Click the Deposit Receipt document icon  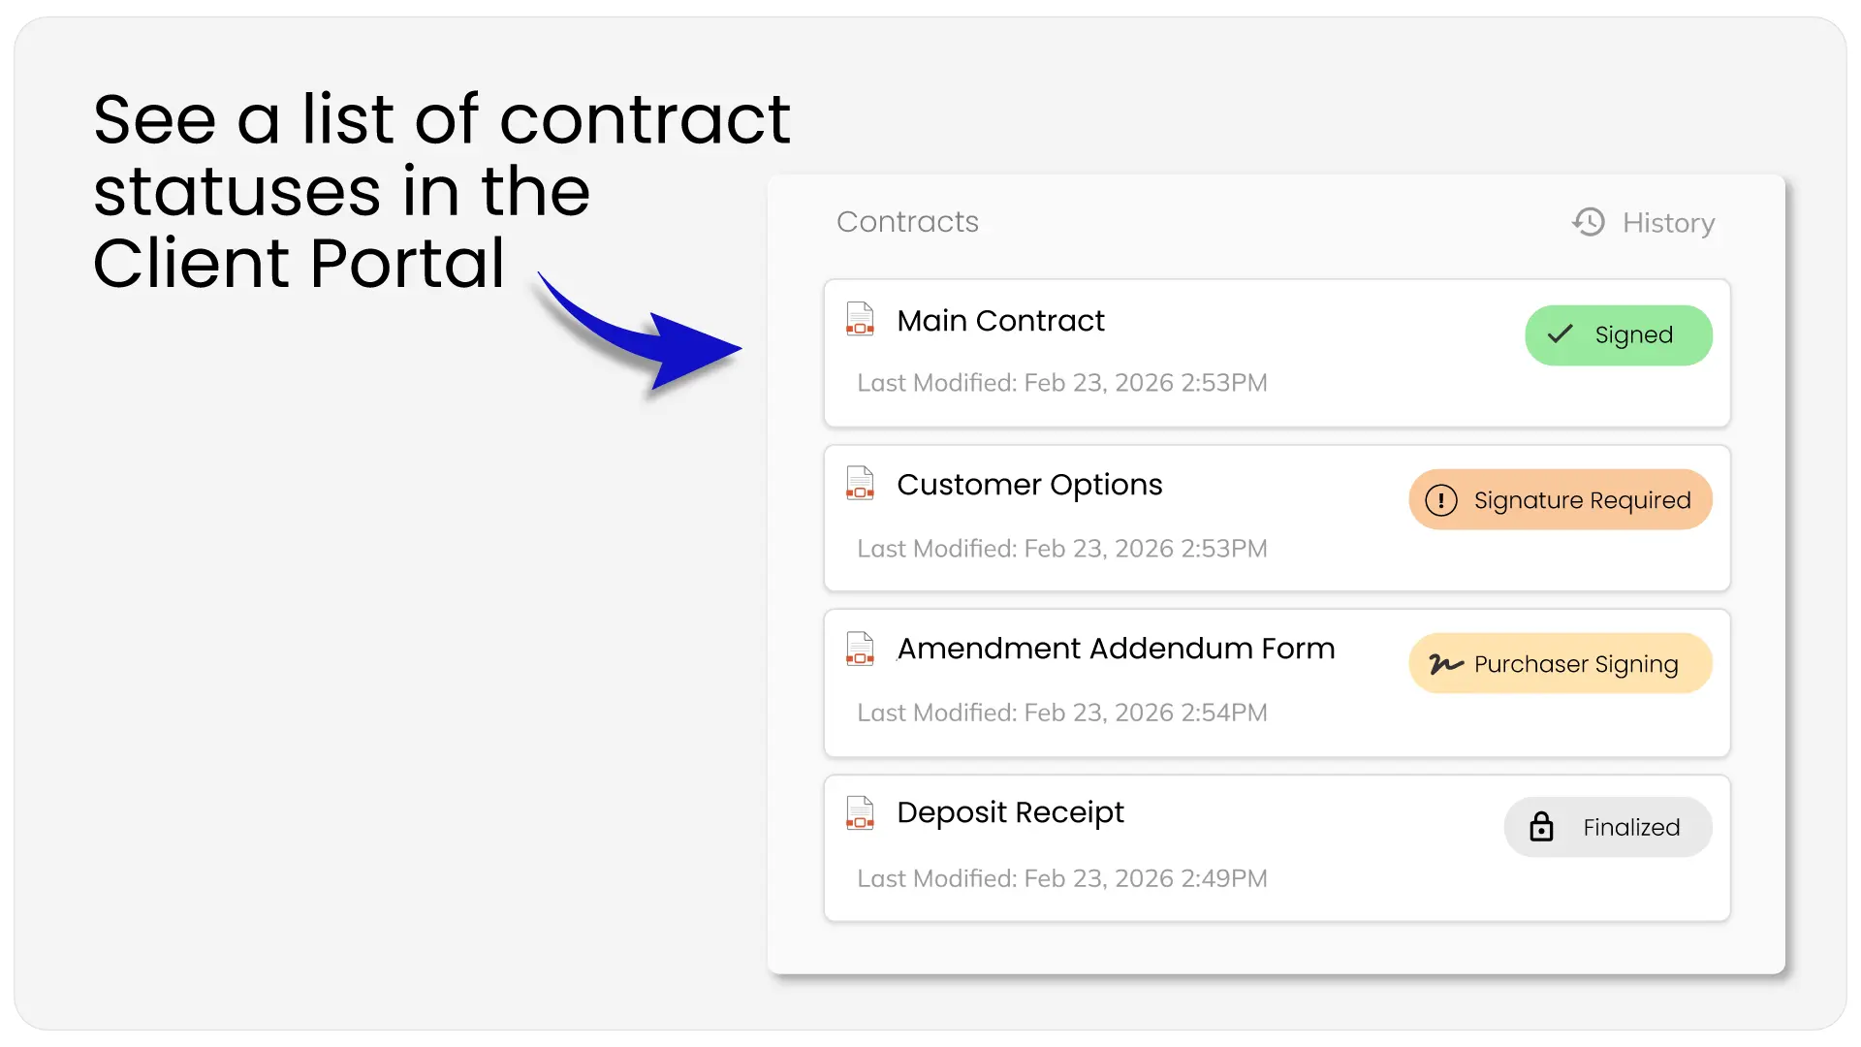(x=860, y=813)
